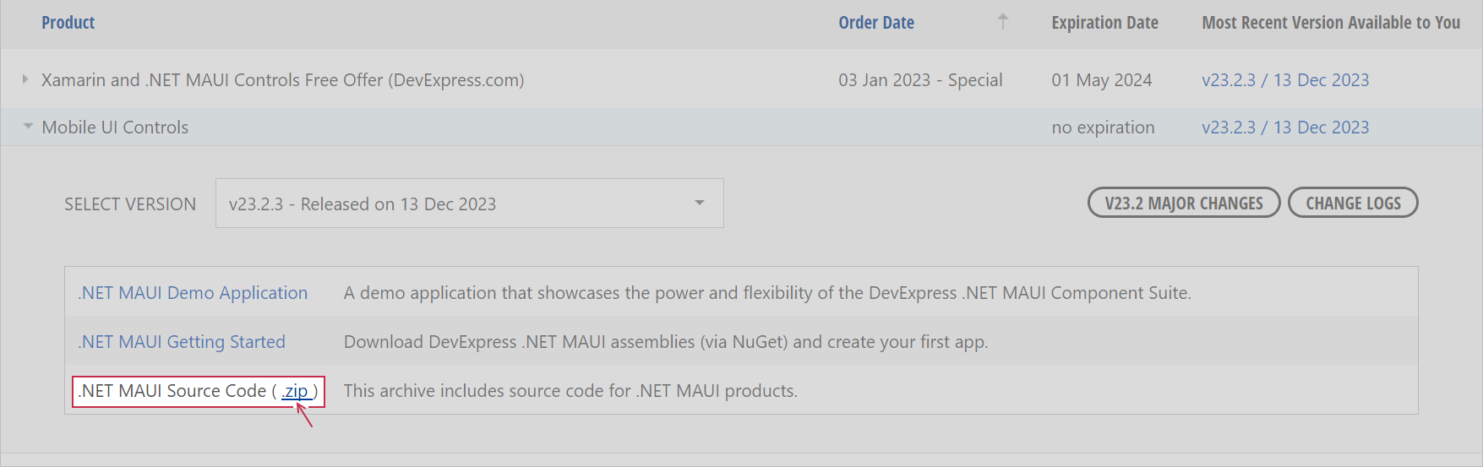The width and height of the screenshot is (1483, 467).
Task: Open the Select Version dropdown
Action: tap(469, 204)
